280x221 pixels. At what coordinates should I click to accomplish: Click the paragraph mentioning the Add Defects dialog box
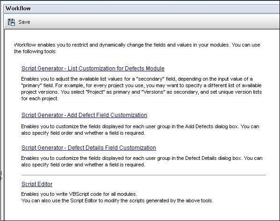click(x=140, y=130)
